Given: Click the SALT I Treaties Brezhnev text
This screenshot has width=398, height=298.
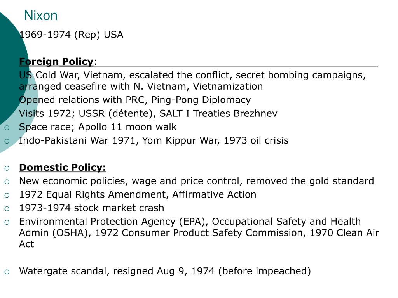Looking at the screenshot, I should (218, 113).
